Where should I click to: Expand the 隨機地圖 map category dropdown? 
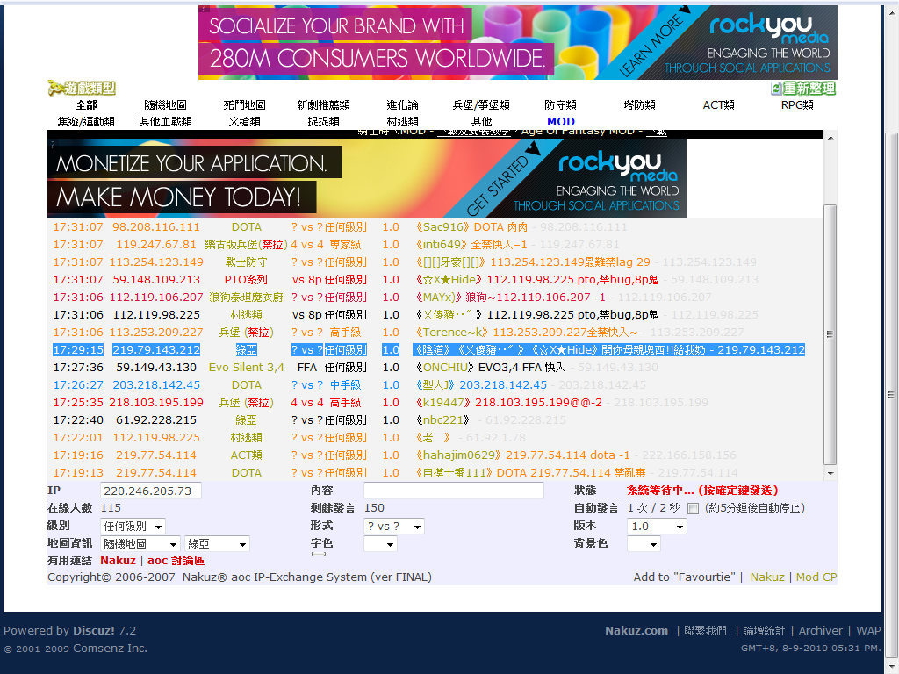pos(140,544)
